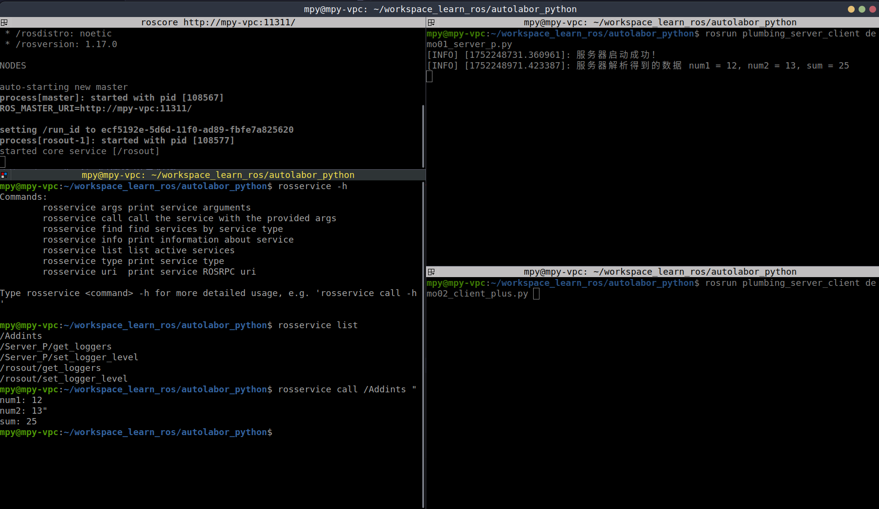Open grouping menu icon of roscore pane
Screen dimensions: 879x509
[4, 22]
